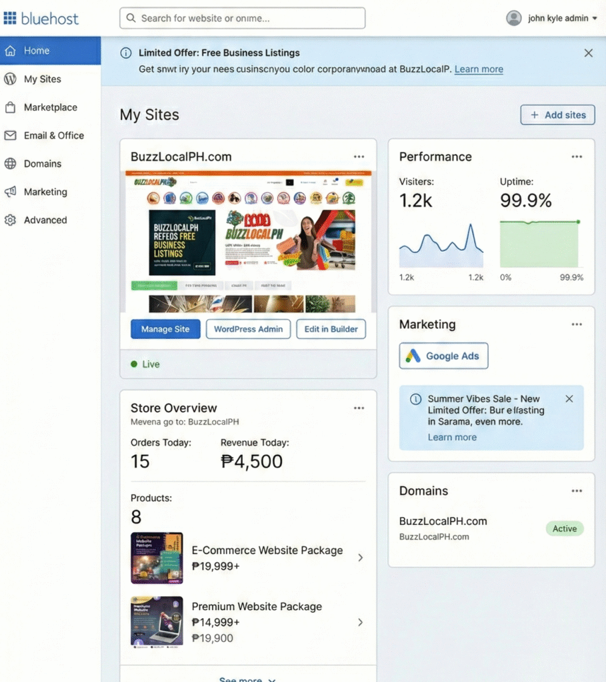Open the BuzzLocalPH.com site options menu

(359, 157)
